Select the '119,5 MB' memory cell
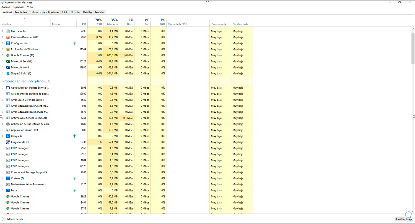The image size is (415, 224). coord(111,118)
